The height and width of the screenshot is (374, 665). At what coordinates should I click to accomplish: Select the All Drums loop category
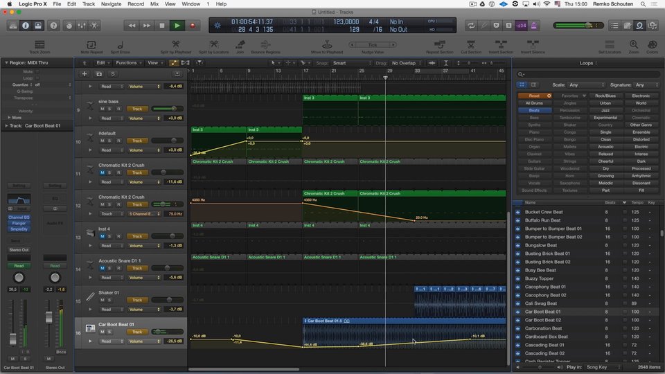pyautogui.click(x=534, y=103)
